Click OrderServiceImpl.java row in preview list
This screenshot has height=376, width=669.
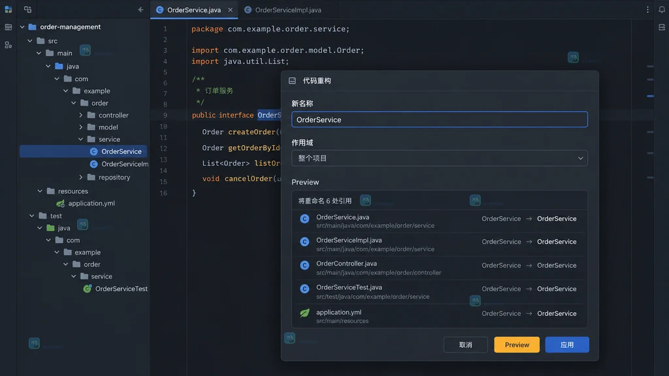(x=440, y=245)
